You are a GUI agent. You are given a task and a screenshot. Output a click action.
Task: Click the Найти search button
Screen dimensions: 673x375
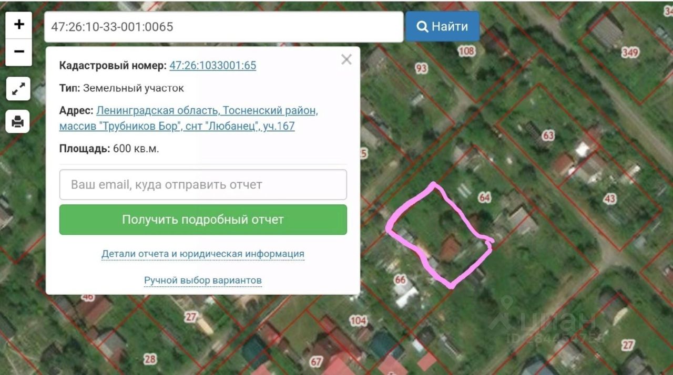[x=442, y=26]
